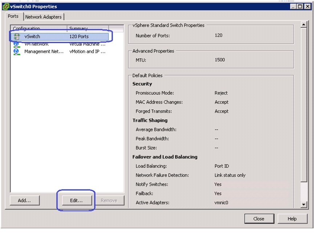316x245 pixels.
Task: Click the Security section heading
Action: pyautogui.click(x=142, y=84)
